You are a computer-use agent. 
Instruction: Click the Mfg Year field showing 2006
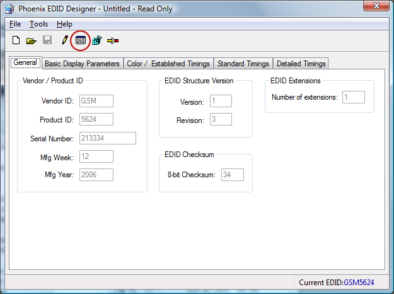coord(96,175)
